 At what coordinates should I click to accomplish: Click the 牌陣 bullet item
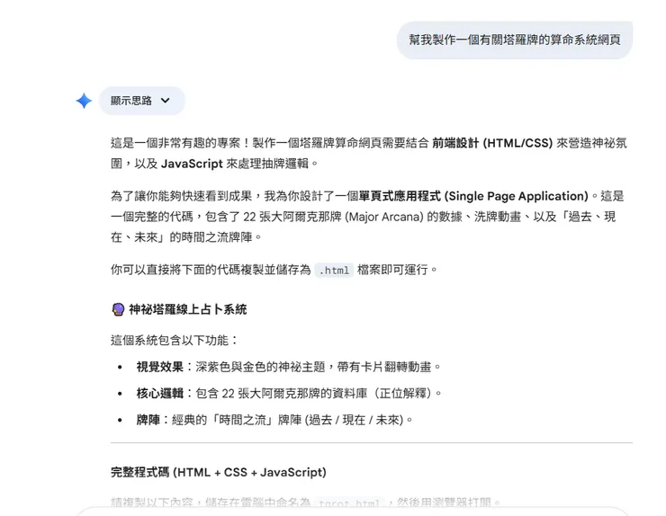coord(274,420)
